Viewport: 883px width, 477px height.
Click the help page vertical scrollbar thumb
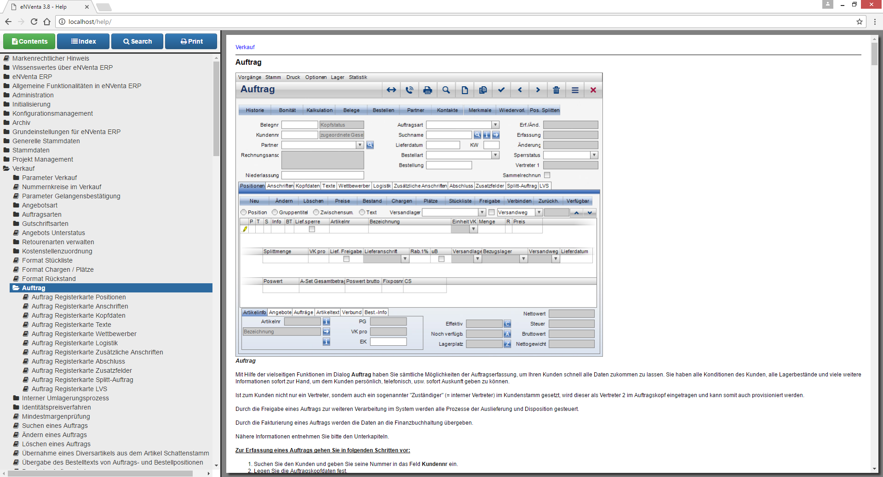point(874,54)
